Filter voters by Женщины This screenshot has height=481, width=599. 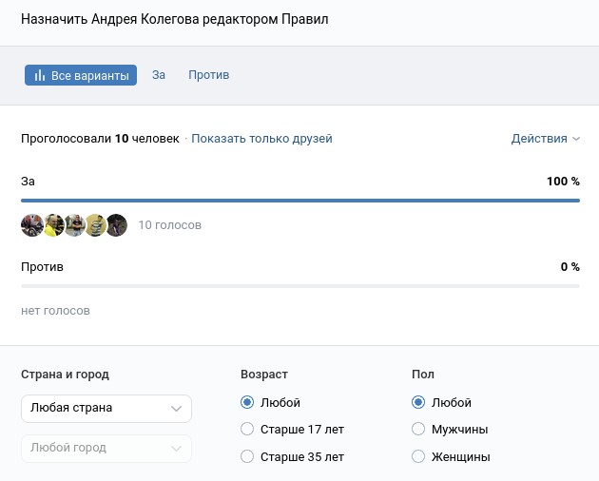(418, 457)
